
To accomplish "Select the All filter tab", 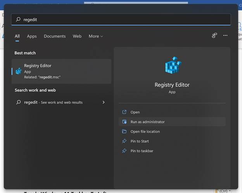I will pos(17,36).
